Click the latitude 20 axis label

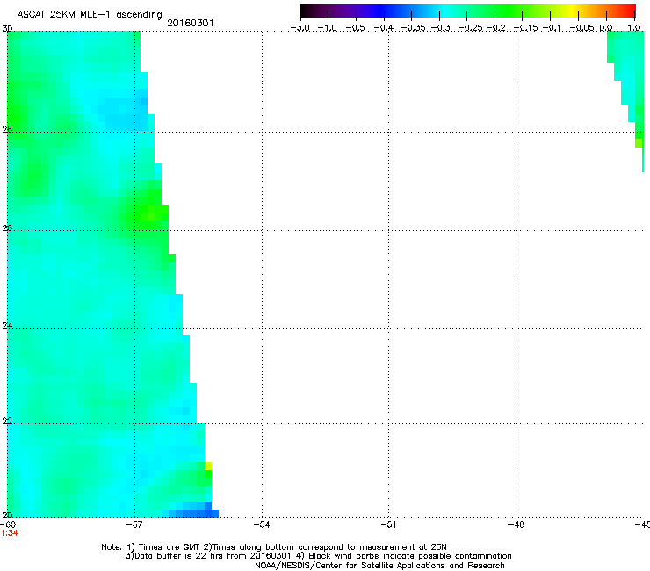[x=7, y=515]
